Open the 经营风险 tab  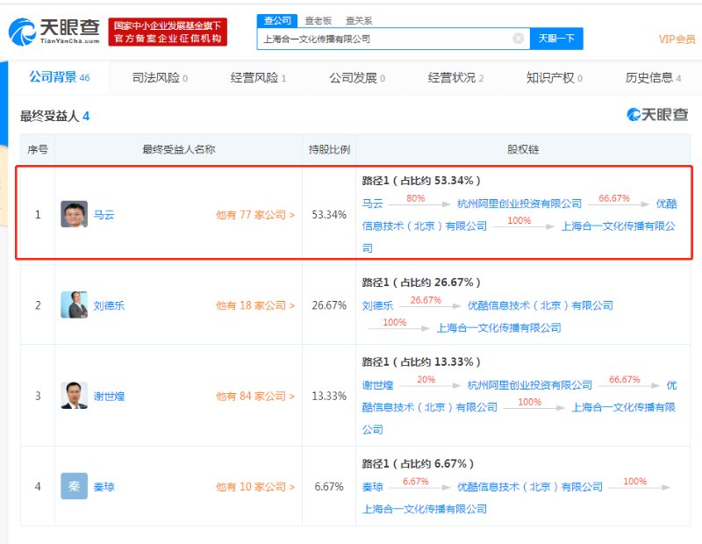(258, 78)
